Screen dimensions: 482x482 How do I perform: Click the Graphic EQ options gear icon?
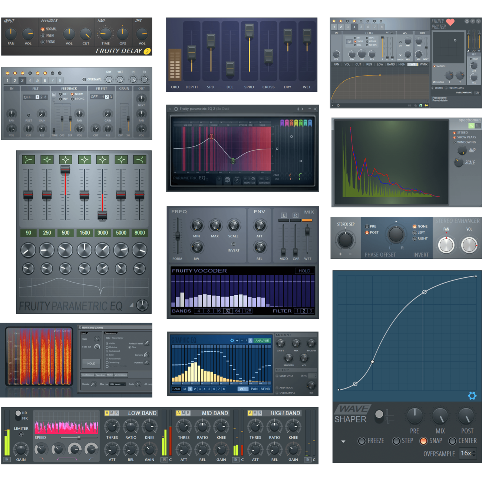click(232, 340)
